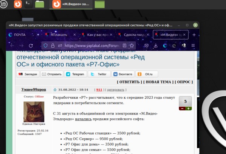226x154 pixels.
Task: Open the 'начались' link in the post
Action: [x=83, y=119]
